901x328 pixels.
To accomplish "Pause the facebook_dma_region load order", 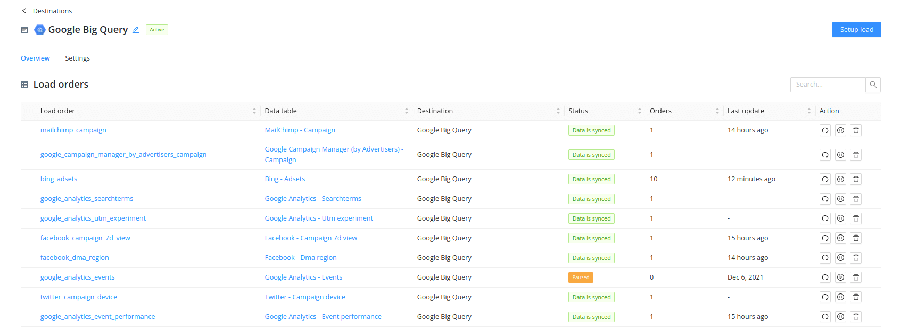I will pos(840,258).
